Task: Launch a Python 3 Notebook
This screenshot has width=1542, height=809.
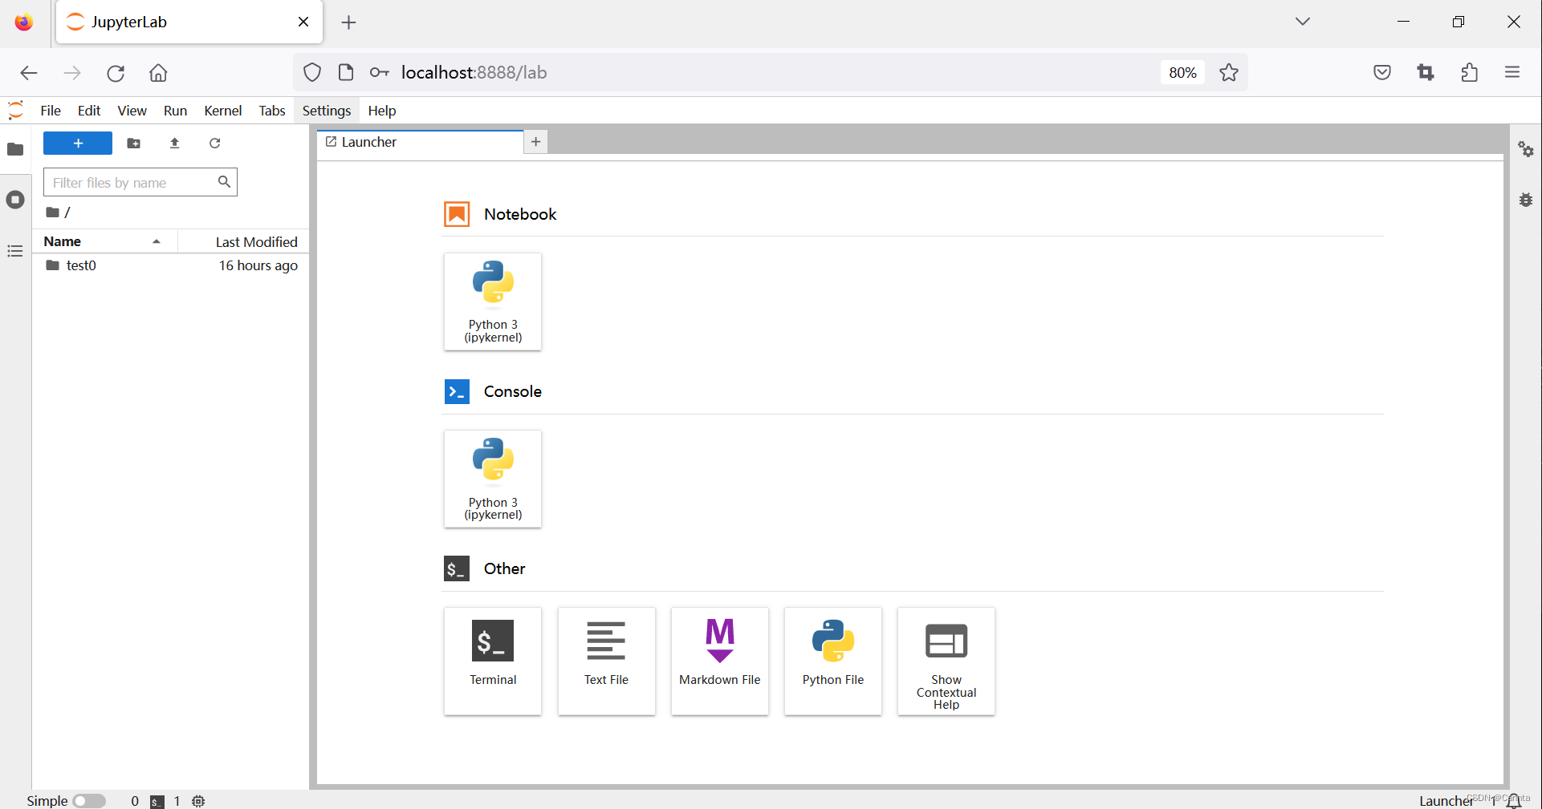Action: (492, 301)
